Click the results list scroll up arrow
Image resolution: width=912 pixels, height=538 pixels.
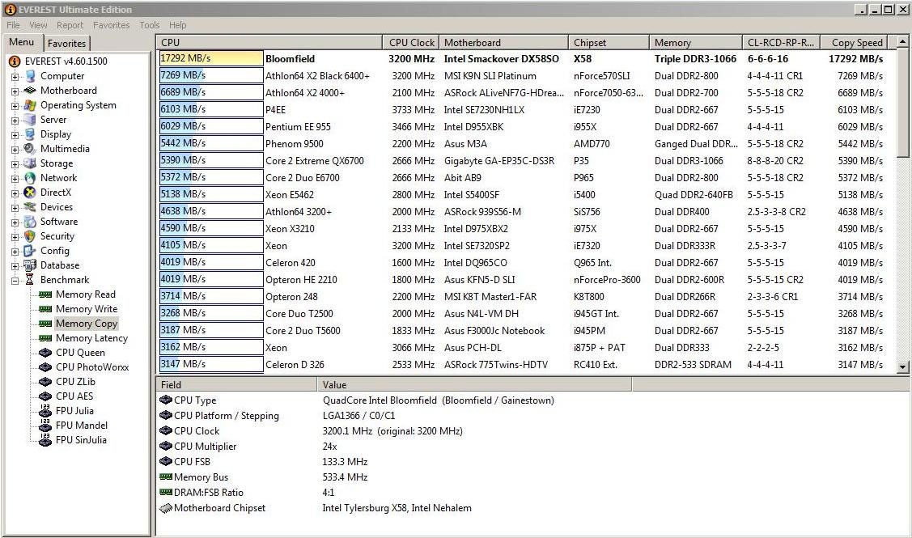click(902, 42)
